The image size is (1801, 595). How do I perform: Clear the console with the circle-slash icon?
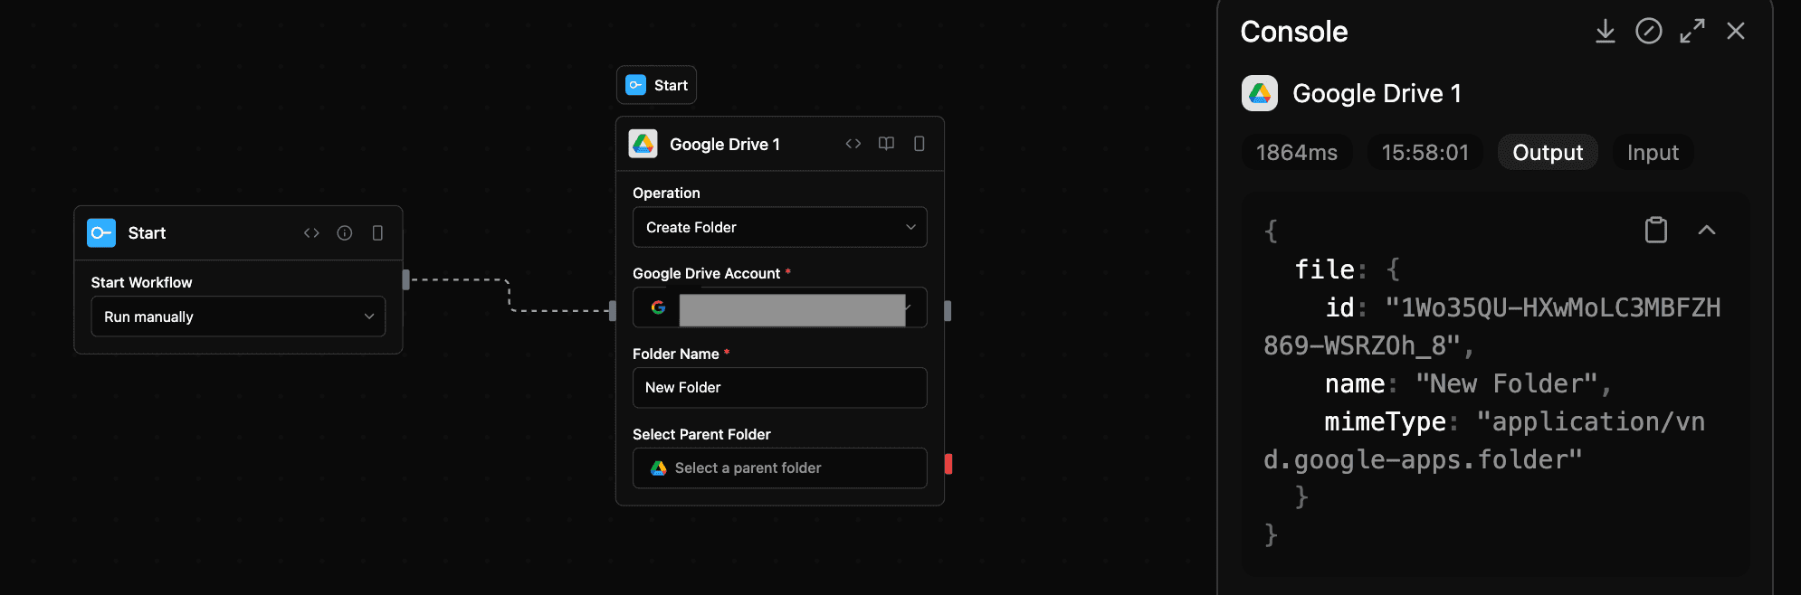[1648, 32]
